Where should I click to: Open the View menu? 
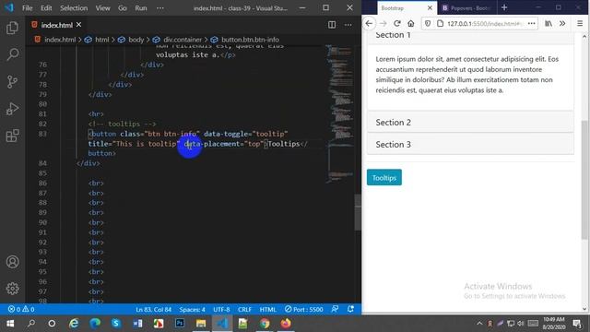[x=102, y=8]
